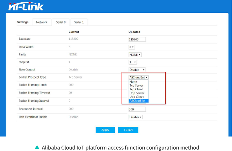Click the Packet Framing Timeout value 20
Screen dimensions: 232x151
pyautogui.click(x=70, y=93)
